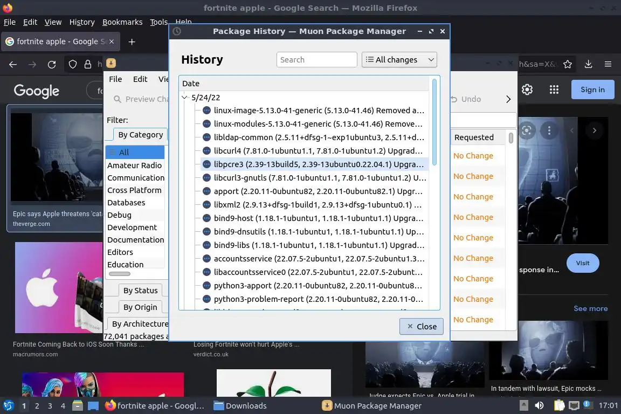This screenshot has height=414, width=621.
Task: Select the apport upgrade entry
Action: coord(314,191)
